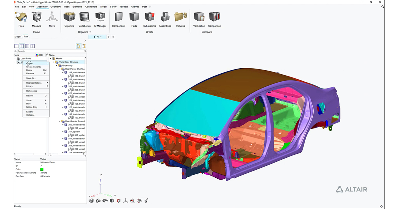Select Isolate Only in context menu
Viewport: 399px width, 209px height.
[32, 107]
